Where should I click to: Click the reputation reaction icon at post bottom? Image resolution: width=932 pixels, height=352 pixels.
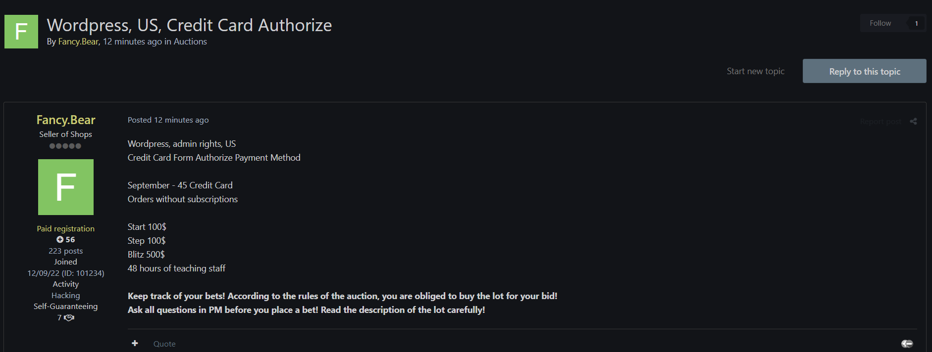coord(907,344)
